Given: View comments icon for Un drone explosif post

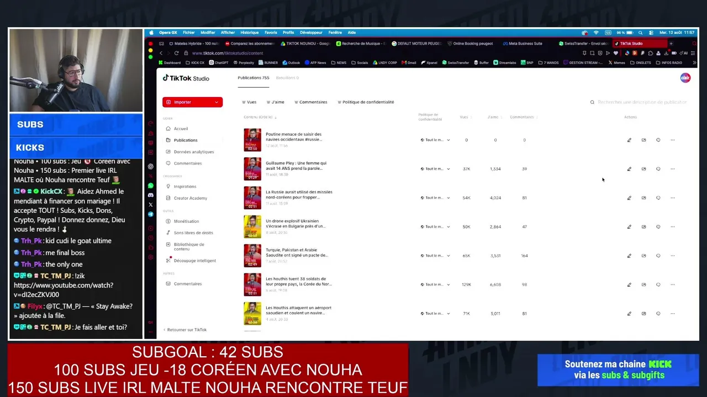Looking at the screenshot, I should (658, 227).
